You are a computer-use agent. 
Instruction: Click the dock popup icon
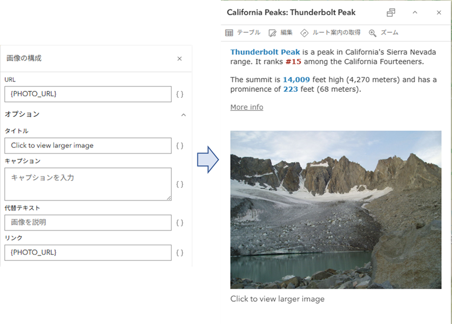pos(391,13)
